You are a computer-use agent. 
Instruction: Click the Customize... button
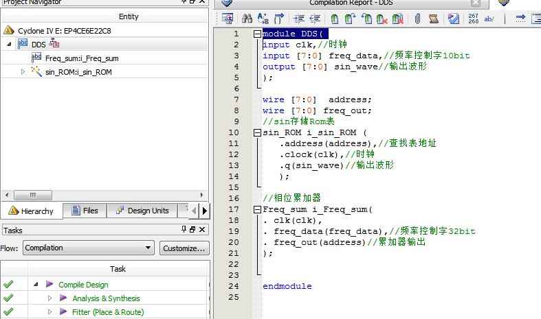[184, 248]
